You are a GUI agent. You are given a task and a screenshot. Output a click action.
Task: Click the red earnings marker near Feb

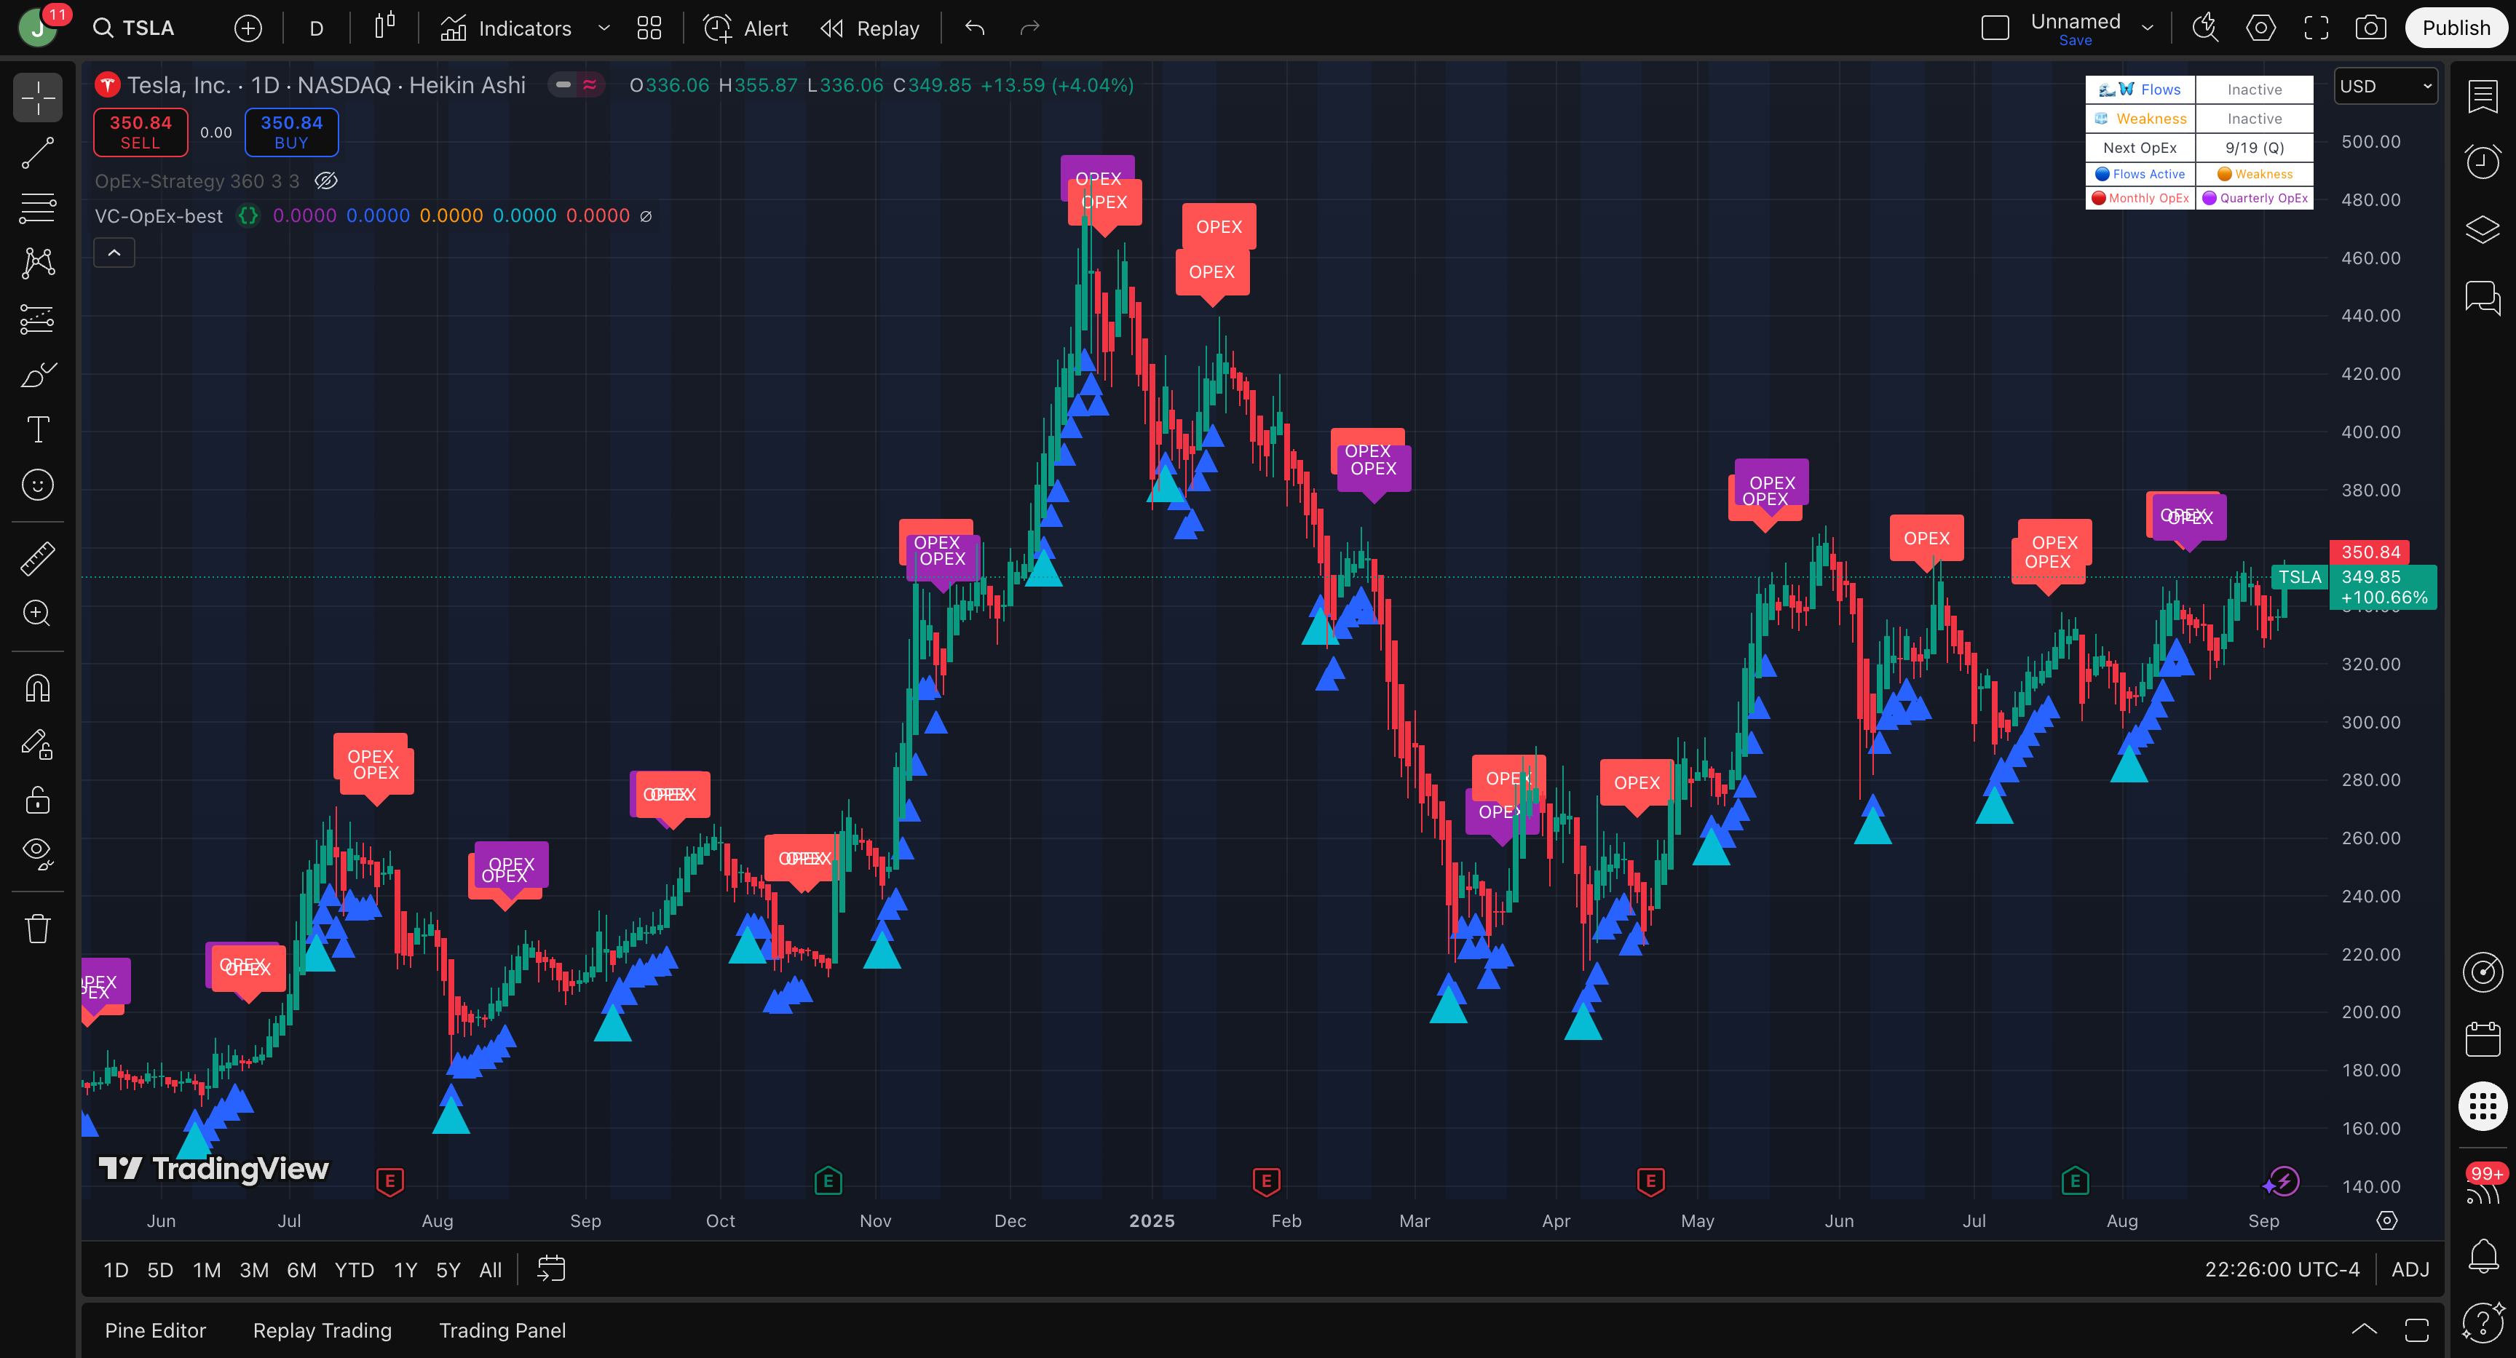pos(1266,1181)
